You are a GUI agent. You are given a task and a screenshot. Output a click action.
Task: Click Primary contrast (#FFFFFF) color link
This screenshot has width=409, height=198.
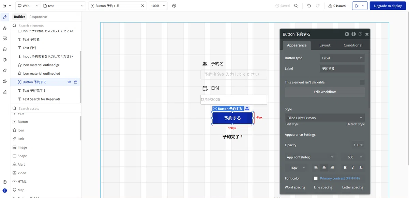tap(340, 178)
